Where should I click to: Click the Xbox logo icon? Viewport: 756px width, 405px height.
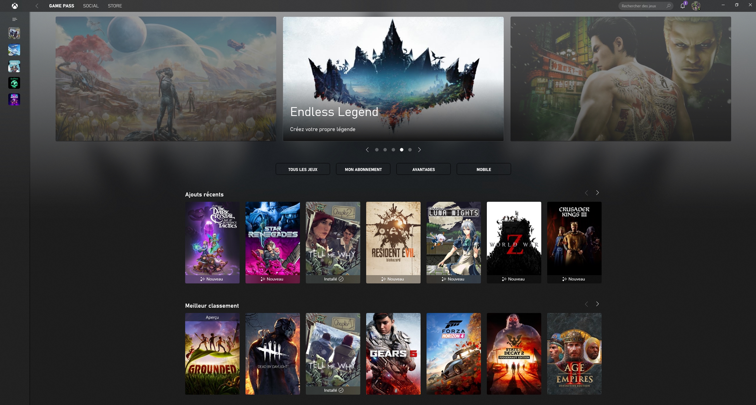(x=14, y=6)
